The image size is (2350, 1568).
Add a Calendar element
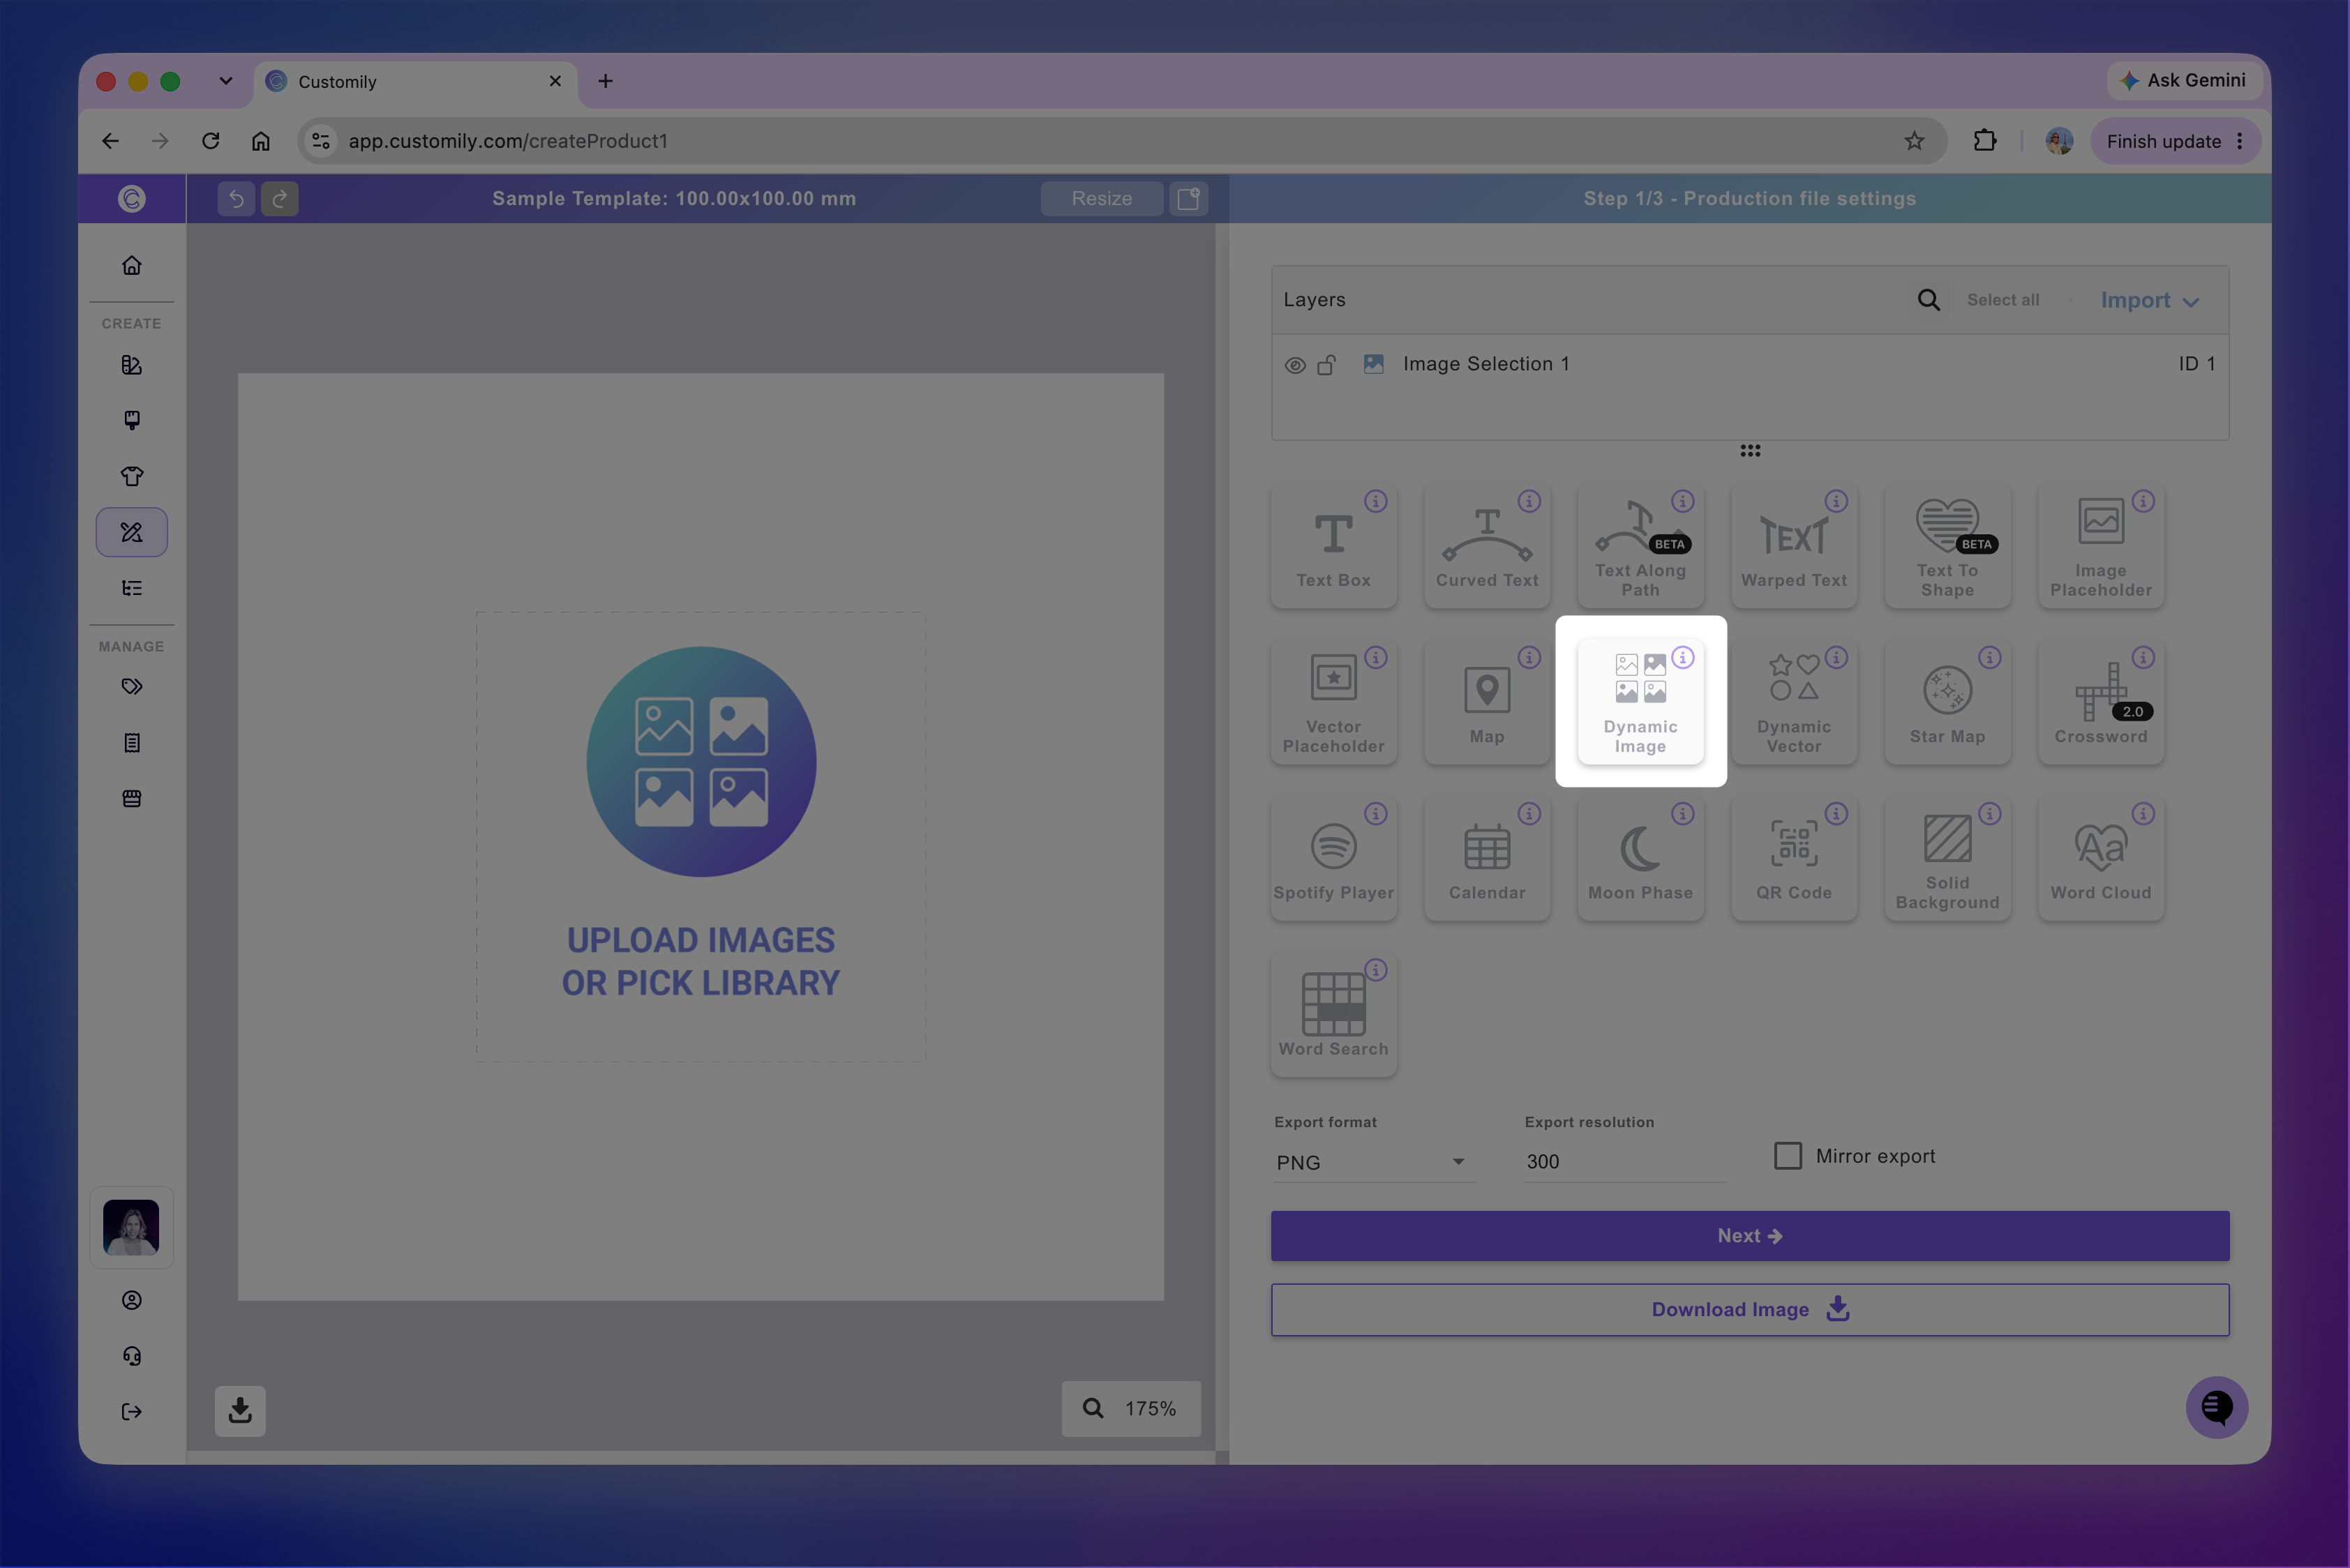[1487, 857]
